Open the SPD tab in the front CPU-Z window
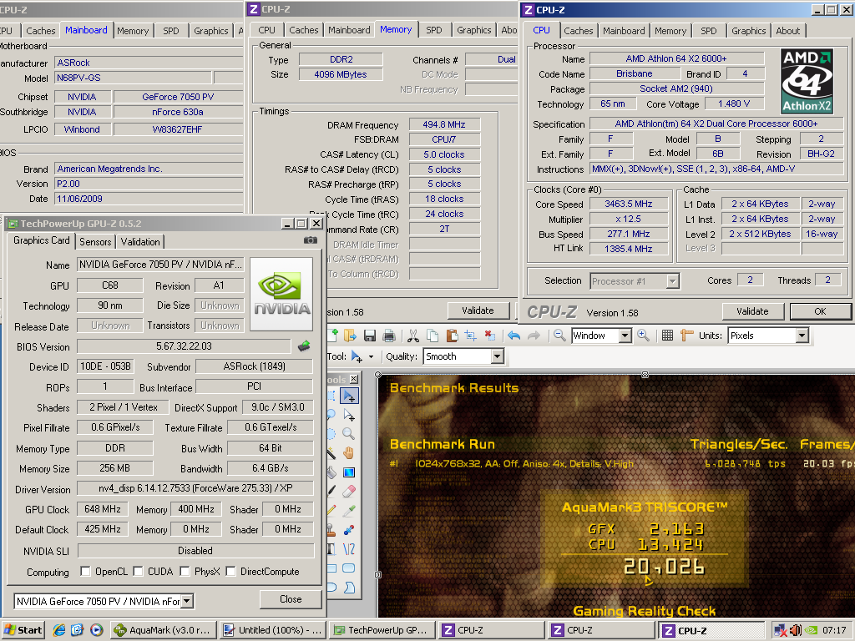Screen dimensions: 855x641 click(708, 31)
